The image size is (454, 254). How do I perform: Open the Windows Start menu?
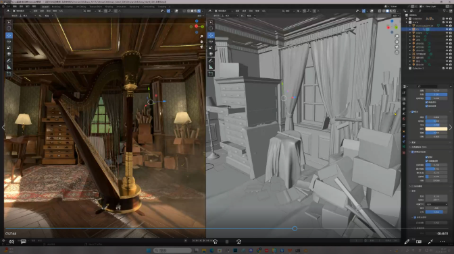point(149,250)
